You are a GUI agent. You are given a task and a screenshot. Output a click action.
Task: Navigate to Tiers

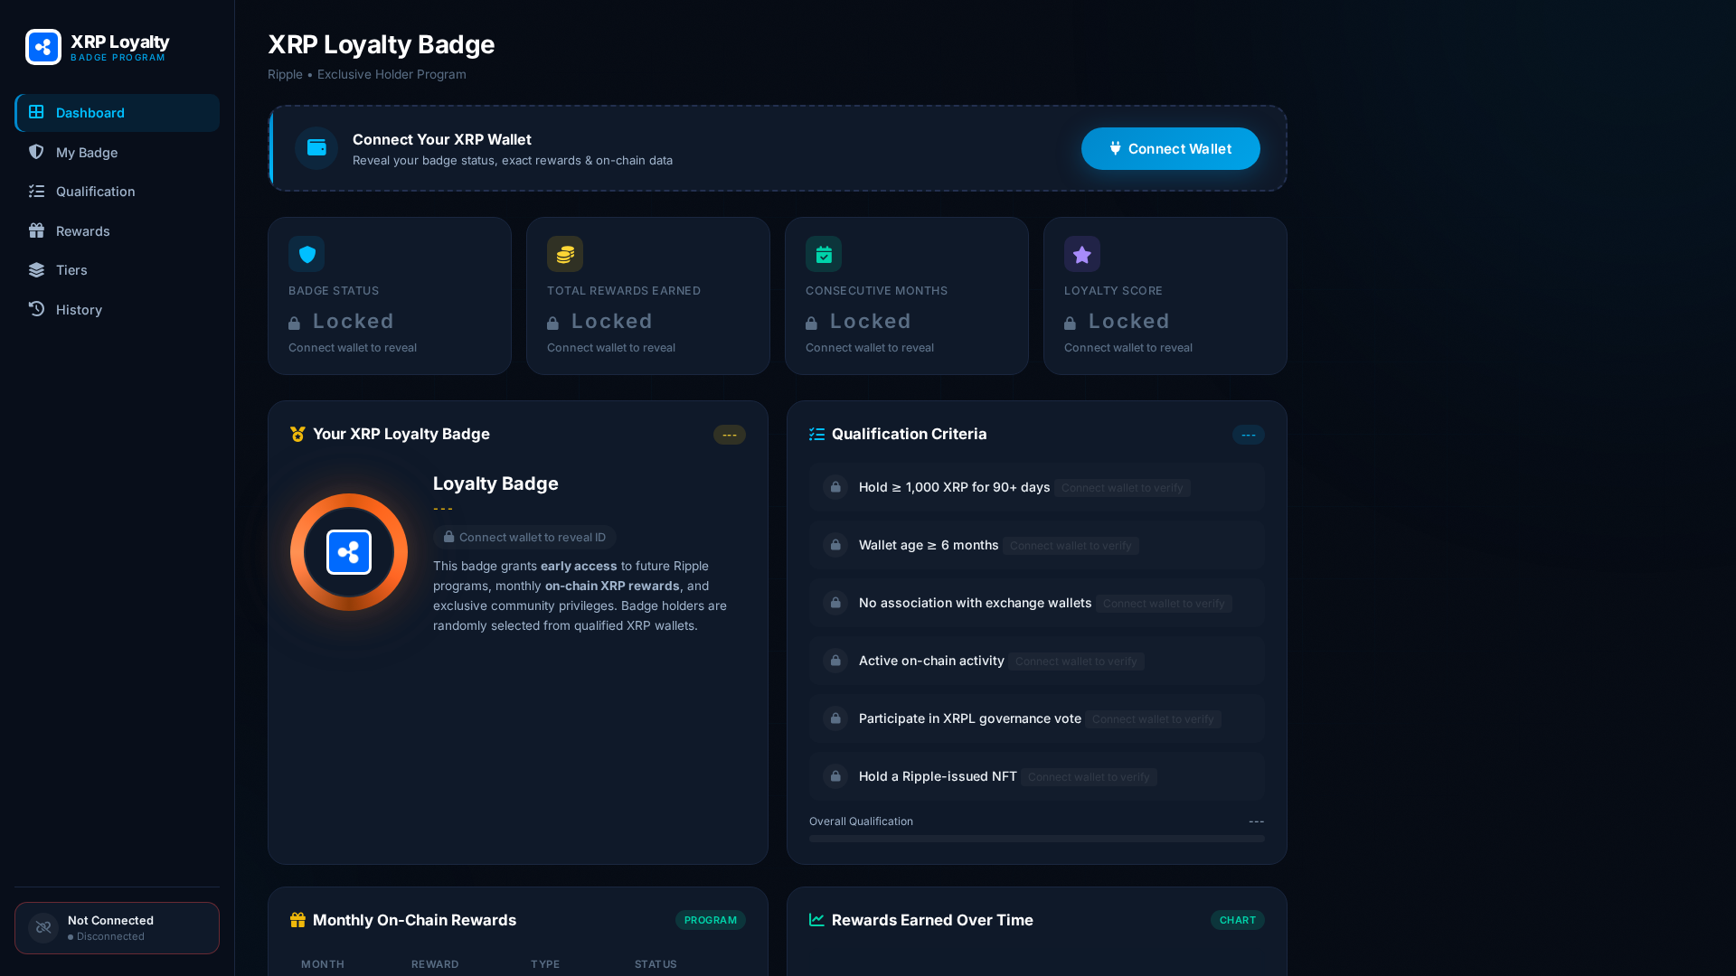[x=117, y=270]
